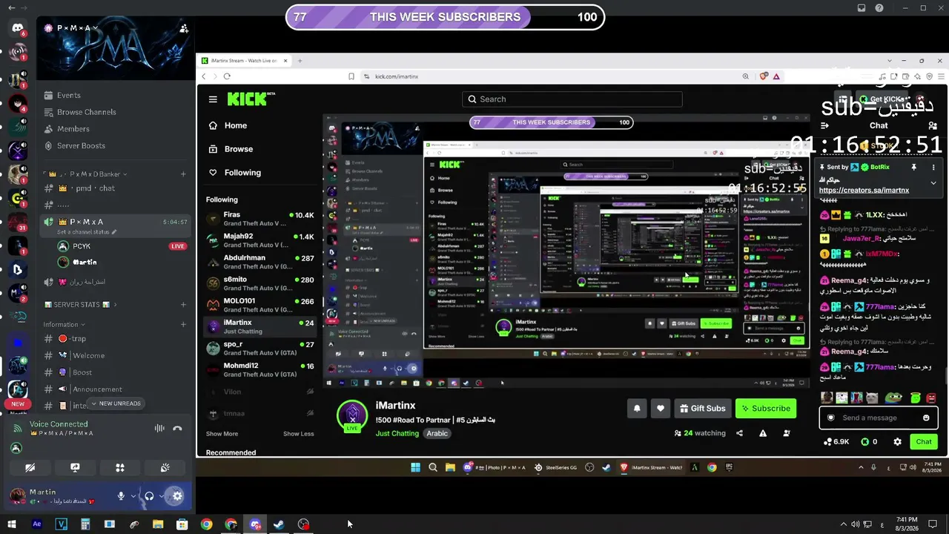Select user PCYK in voice channel
This screenshot has height=534, width=949.
(82, 246)
